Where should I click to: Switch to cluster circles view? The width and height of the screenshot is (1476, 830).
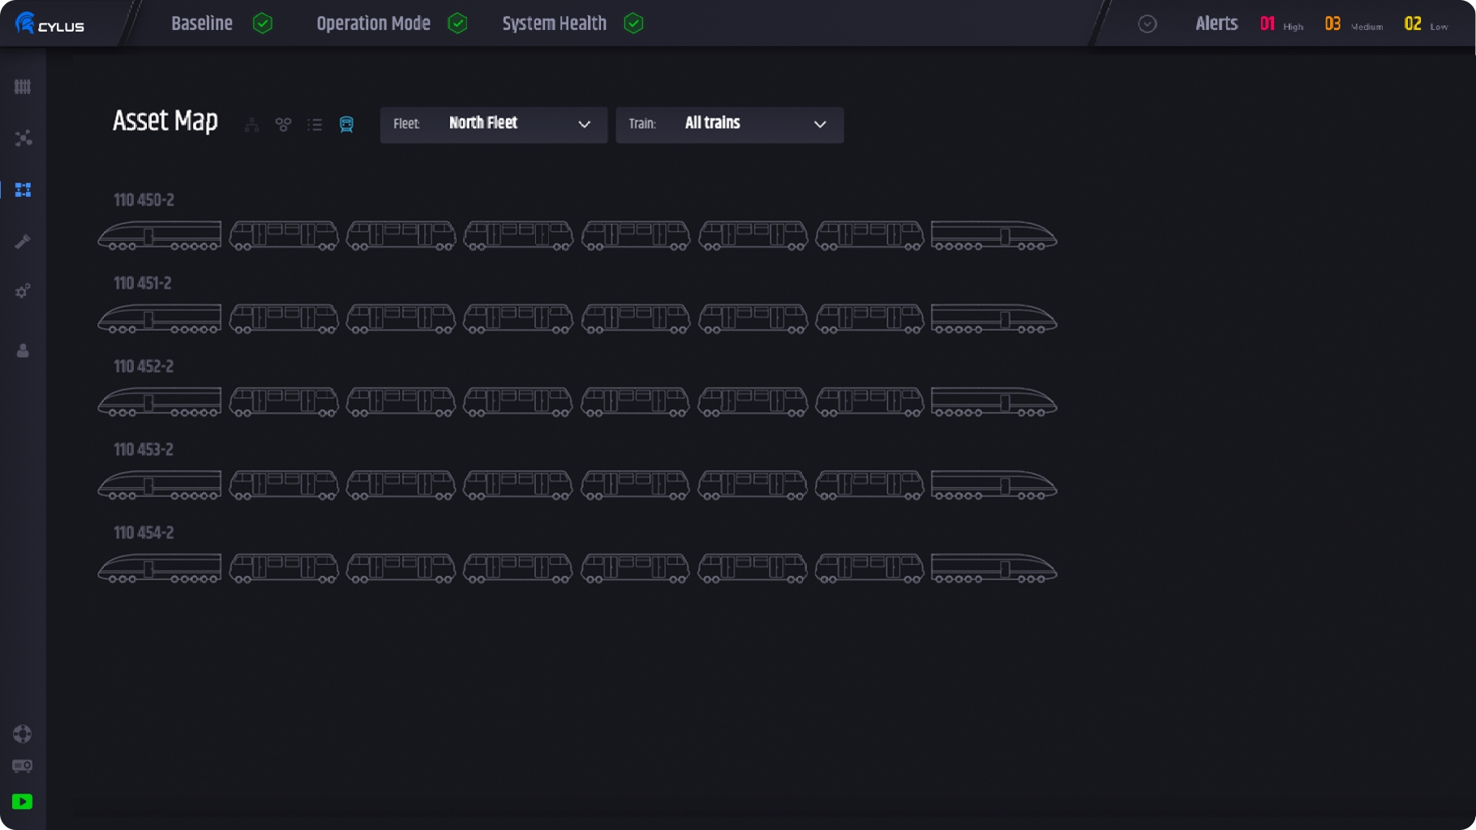tap(283, 125)
